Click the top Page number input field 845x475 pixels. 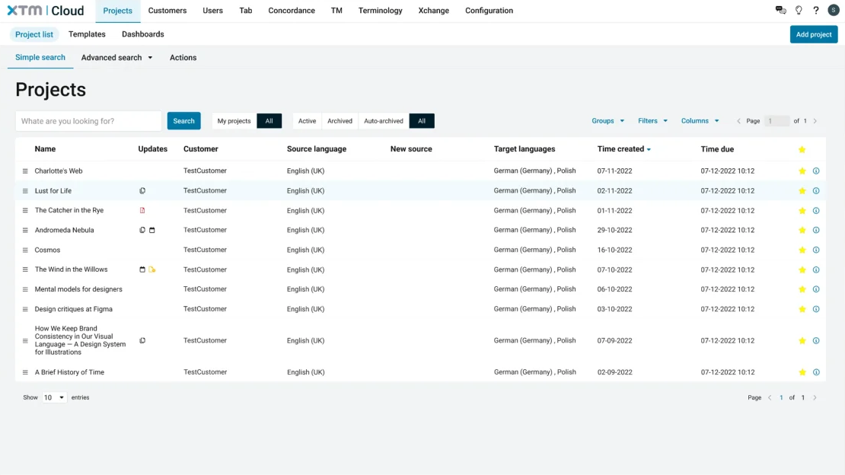coord(776,121)
